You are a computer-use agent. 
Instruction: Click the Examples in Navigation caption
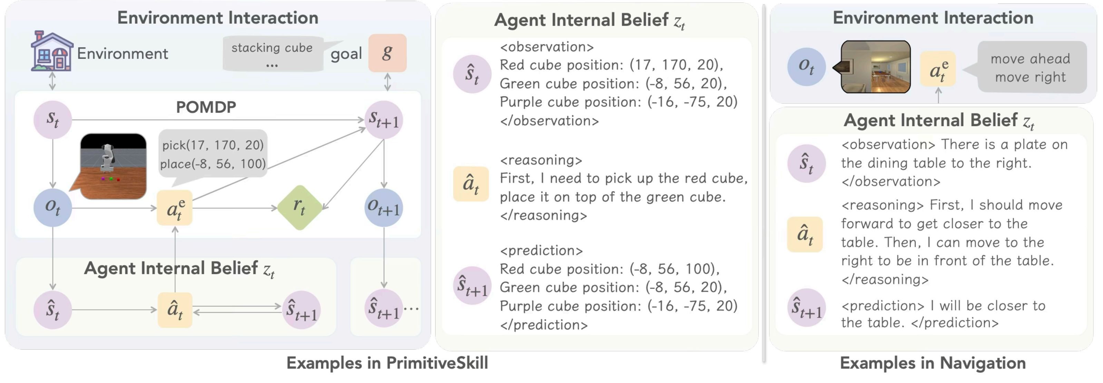tap(933, 363)
